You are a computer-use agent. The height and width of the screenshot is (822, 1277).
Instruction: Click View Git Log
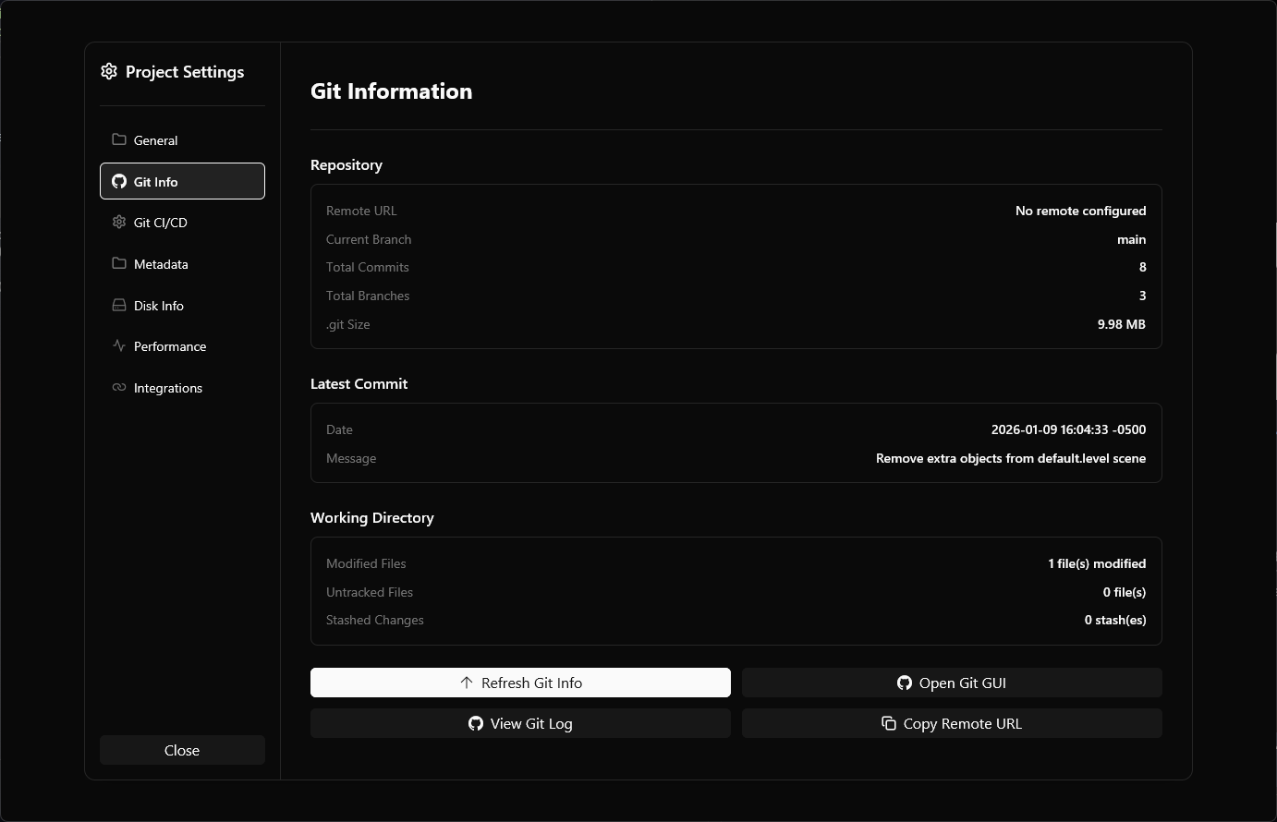(520, 723)
